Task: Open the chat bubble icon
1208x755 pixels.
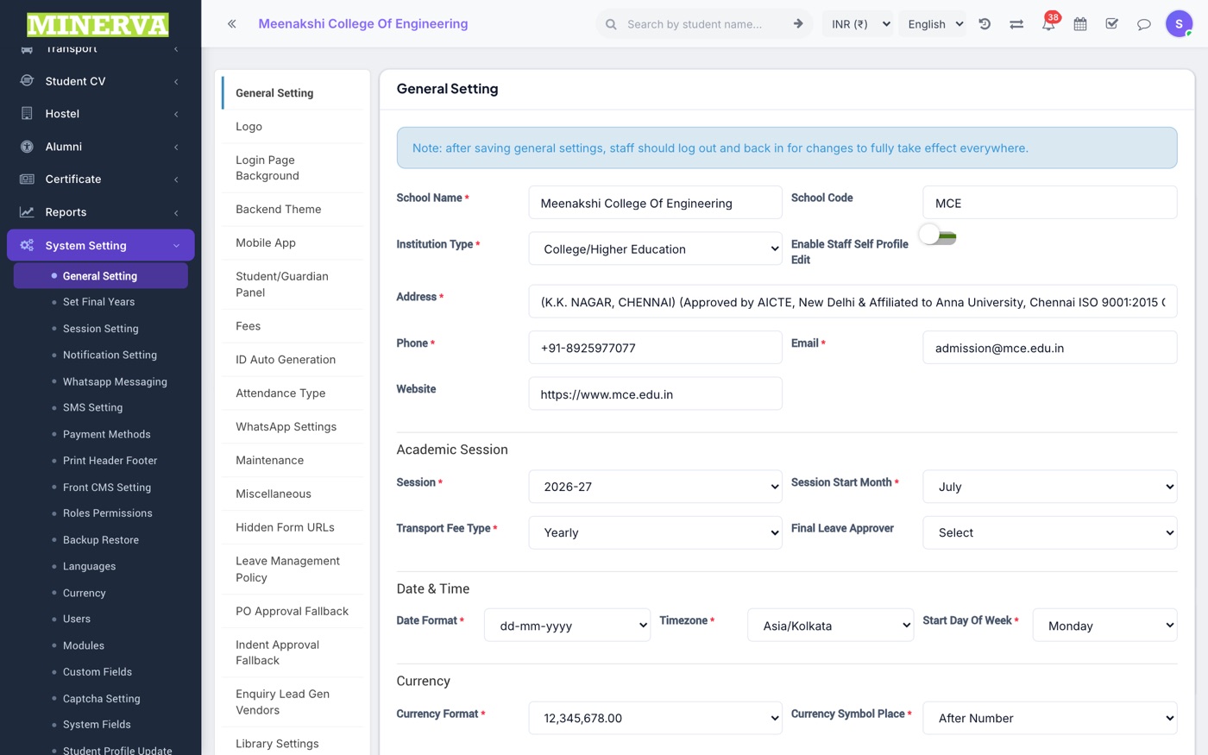Action: [x=1144, y=24]
